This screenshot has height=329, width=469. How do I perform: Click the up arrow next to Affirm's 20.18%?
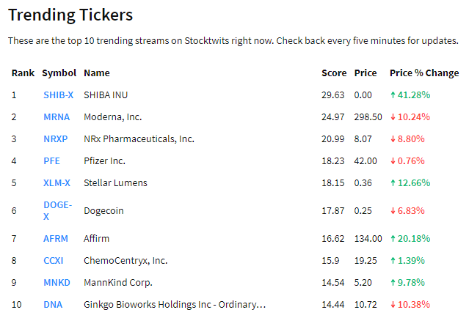[x=393, y=239]
